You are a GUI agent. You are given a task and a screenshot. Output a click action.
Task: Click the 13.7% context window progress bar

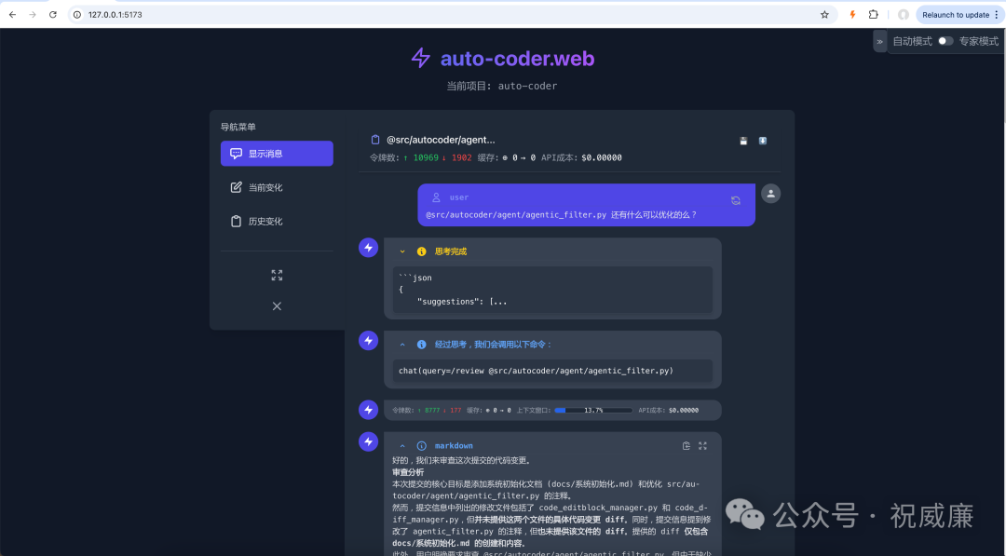(593, 410)
